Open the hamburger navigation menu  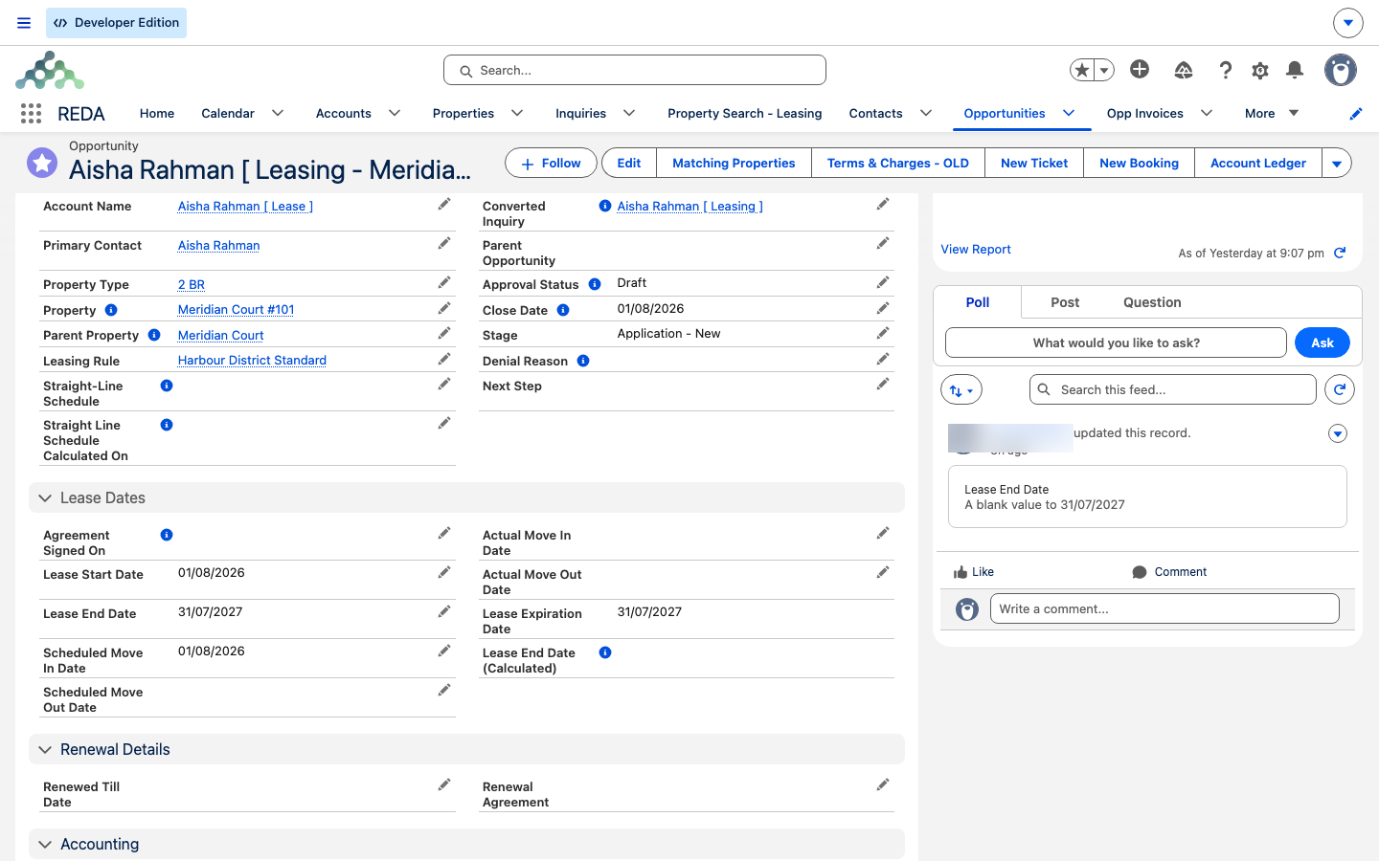point(24,23)
